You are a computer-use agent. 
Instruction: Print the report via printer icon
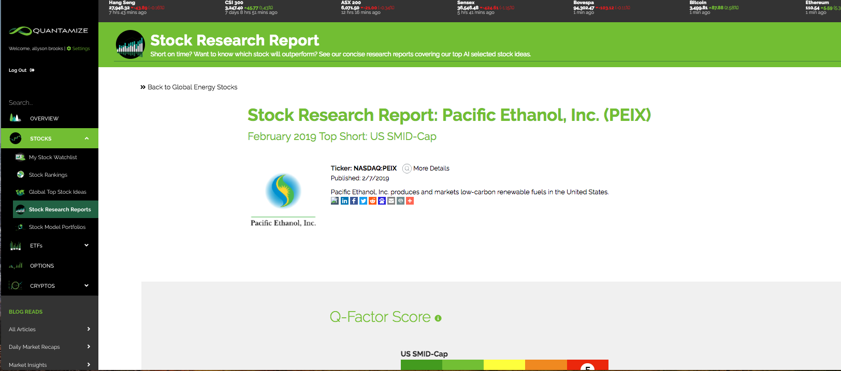[400, 201]
